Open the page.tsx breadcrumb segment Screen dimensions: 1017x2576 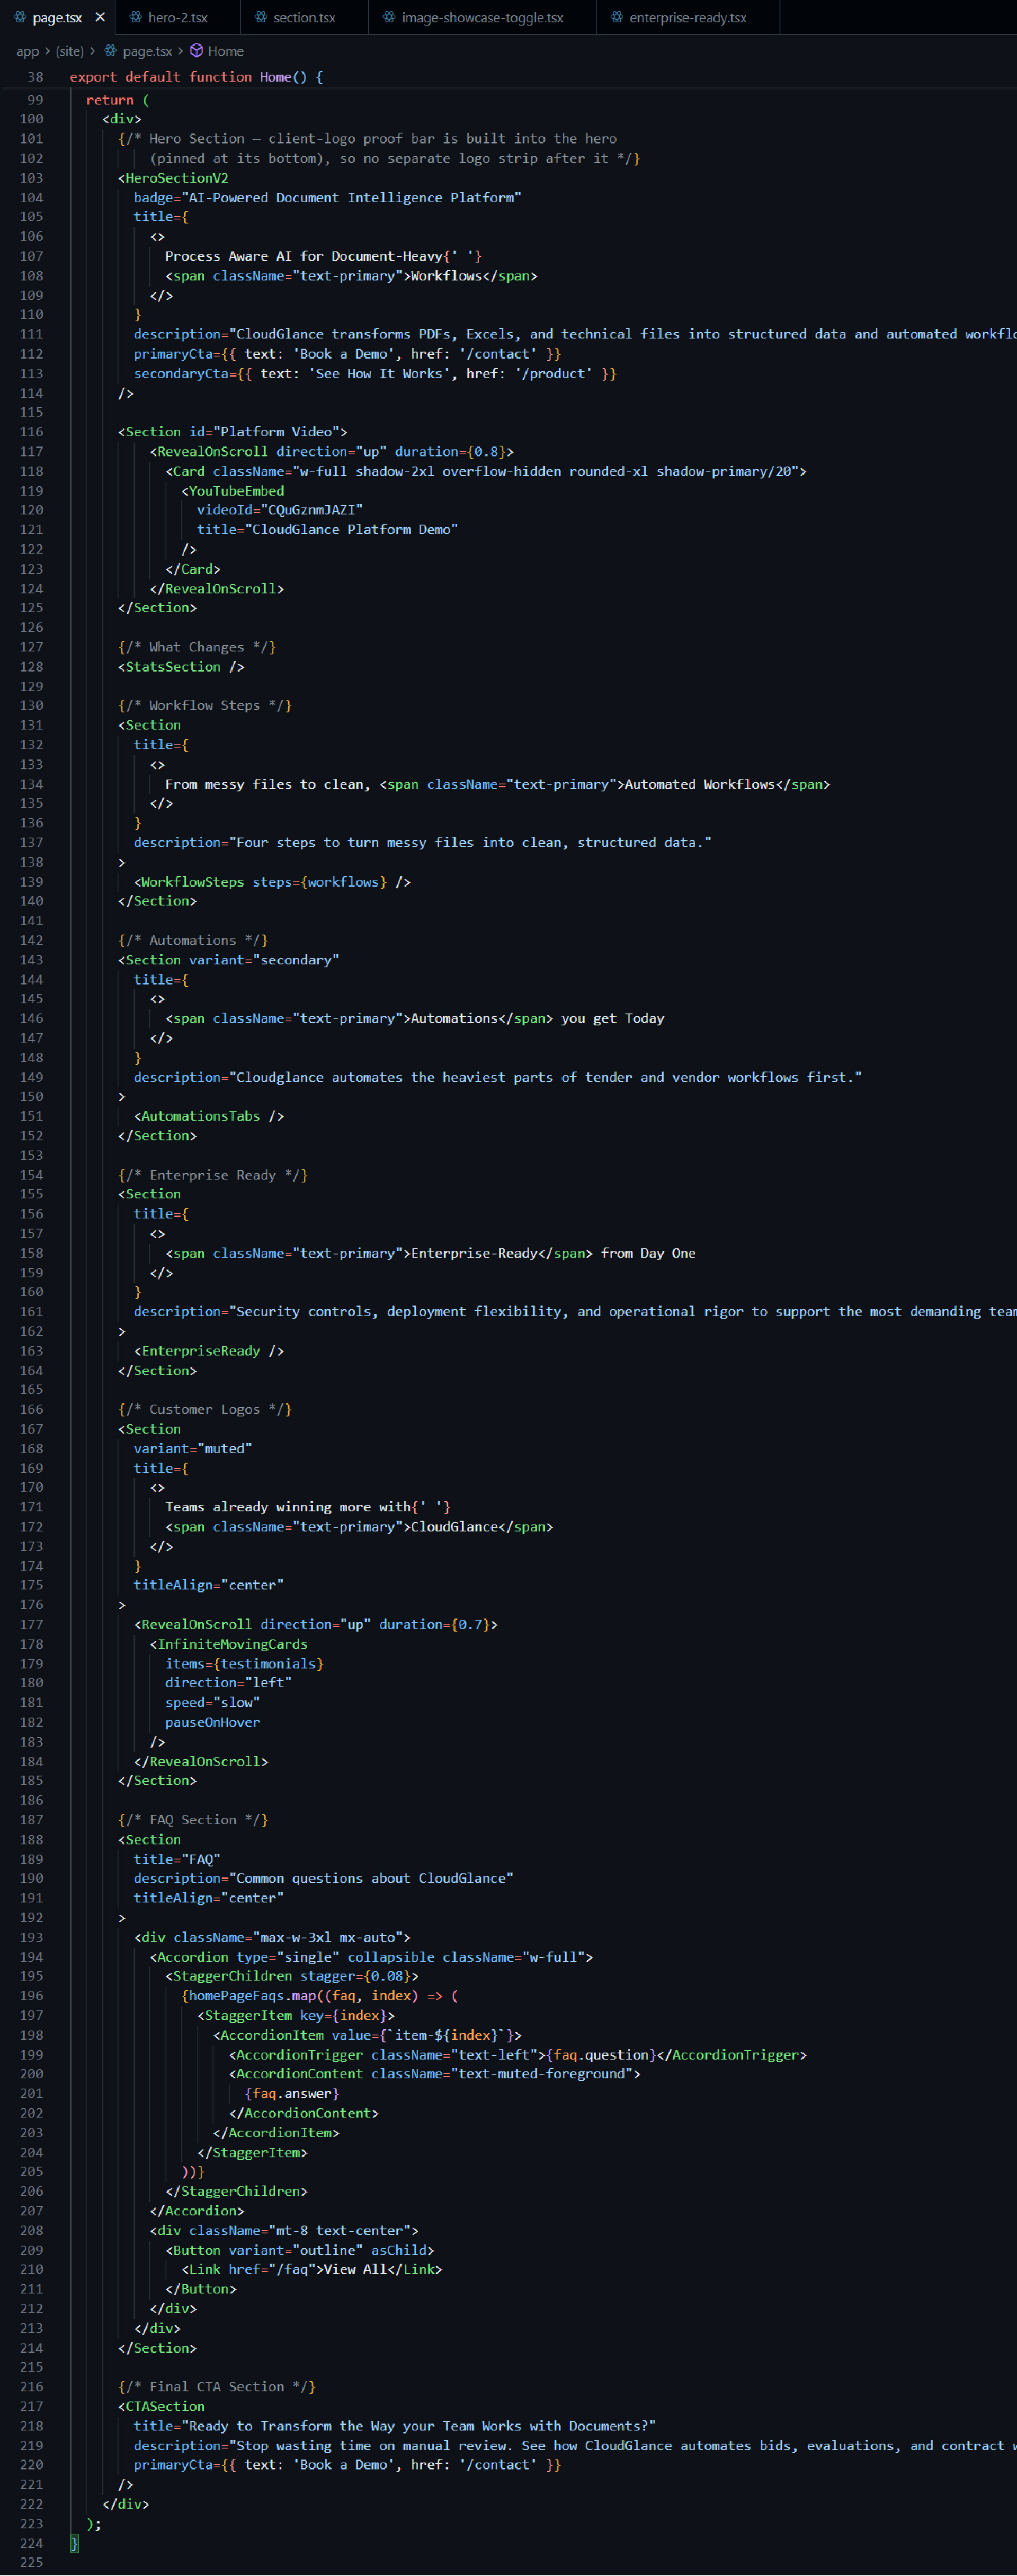[147, 51]
